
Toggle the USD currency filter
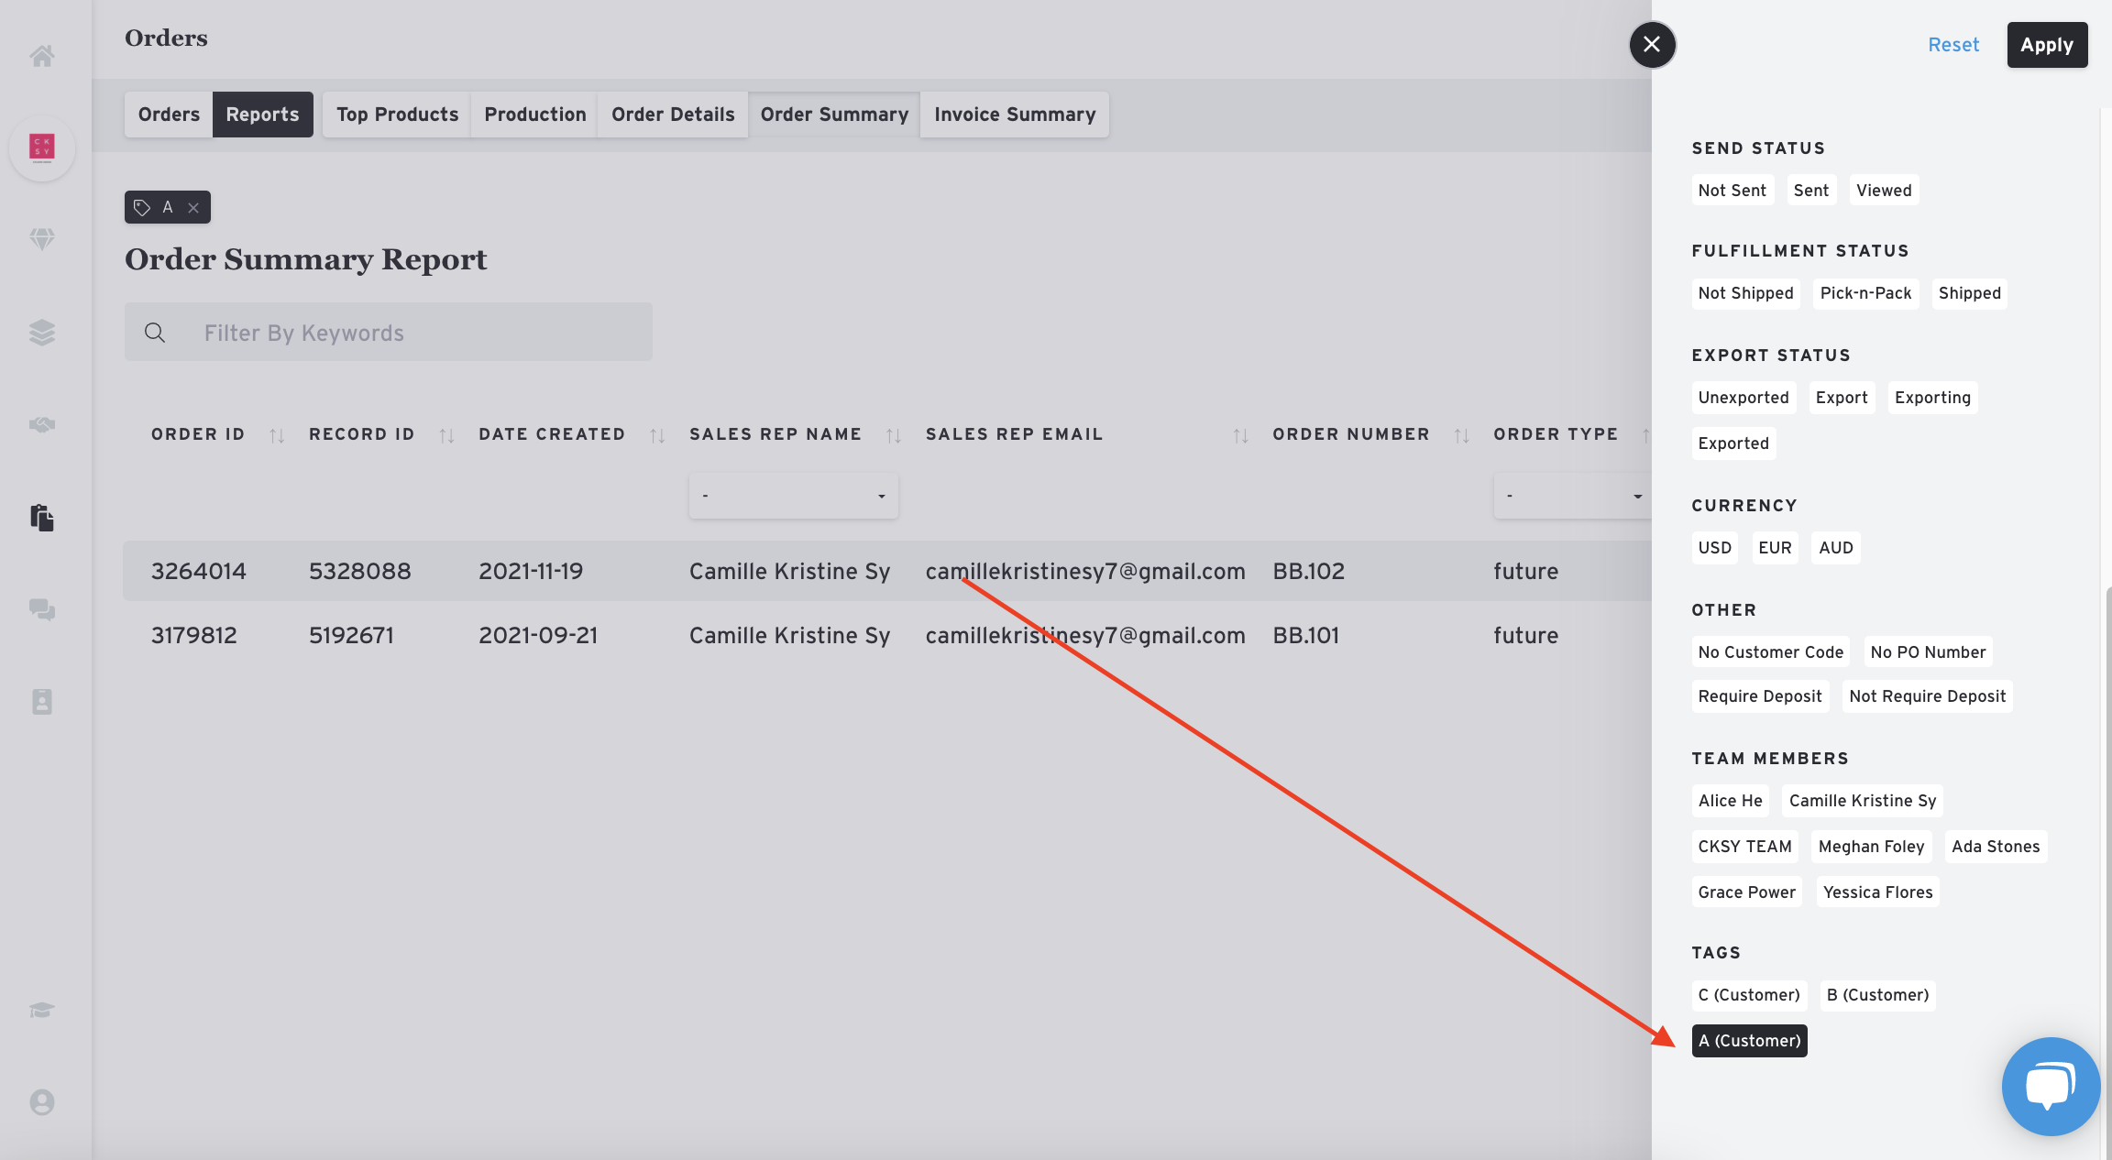1714,548
